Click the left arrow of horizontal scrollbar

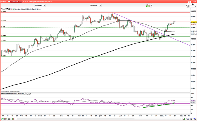(16, 119)
